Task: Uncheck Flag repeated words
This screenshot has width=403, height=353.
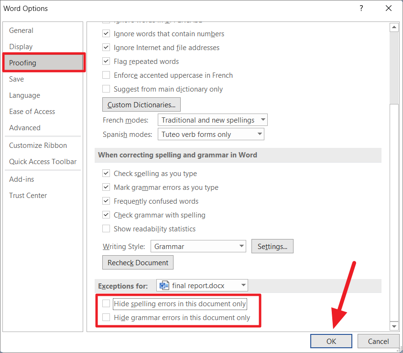Action: click(x=106, y=61)
